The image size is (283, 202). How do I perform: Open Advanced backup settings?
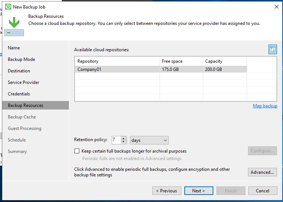(x=262, y=172)
